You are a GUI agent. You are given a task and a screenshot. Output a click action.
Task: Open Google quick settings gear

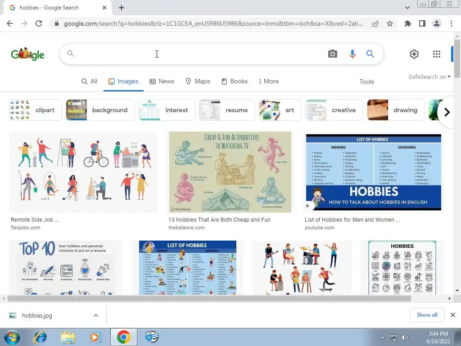414,54
